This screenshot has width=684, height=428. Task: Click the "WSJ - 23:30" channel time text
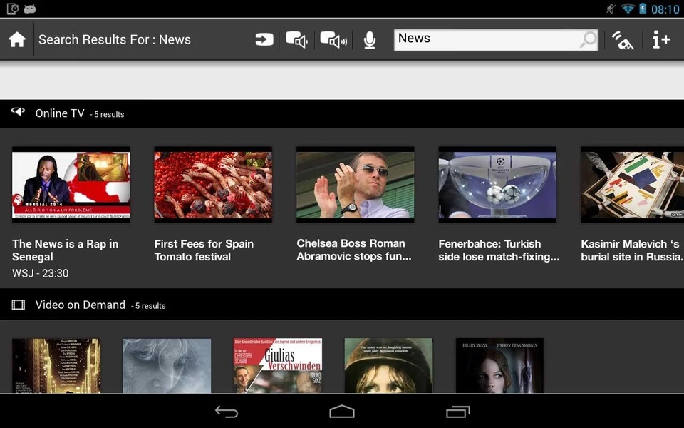(x=41, y=273)
